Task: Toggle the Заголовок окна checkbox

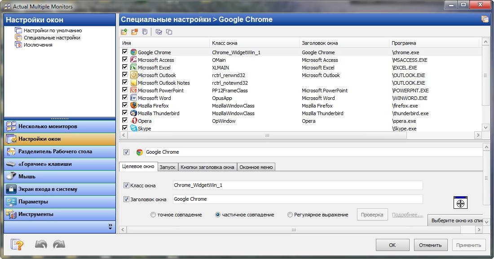Action: point(126,199)
